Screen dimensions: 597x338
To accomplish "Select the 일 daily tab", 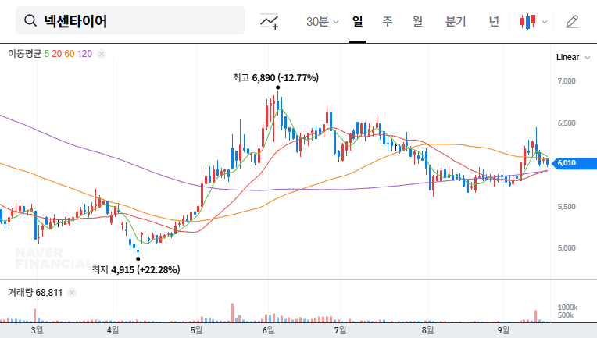I will [x=357, y=21].
